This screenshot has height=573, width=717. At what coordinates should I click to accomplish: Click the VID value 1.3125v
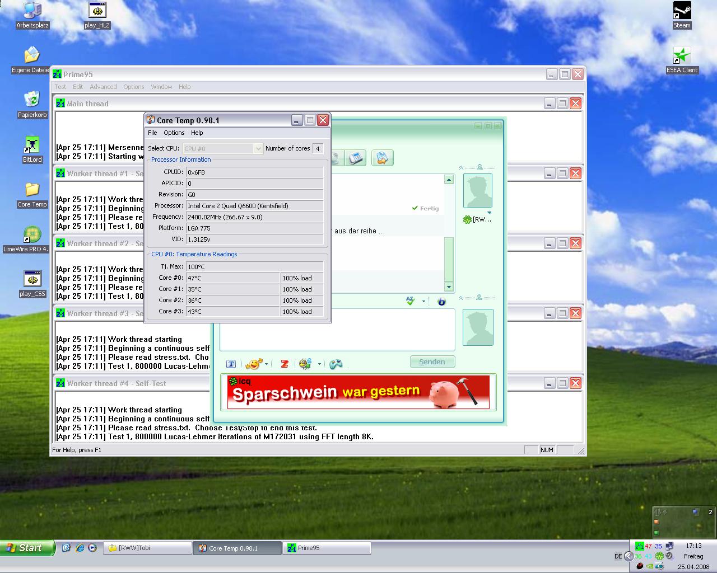tap(255, 239)
